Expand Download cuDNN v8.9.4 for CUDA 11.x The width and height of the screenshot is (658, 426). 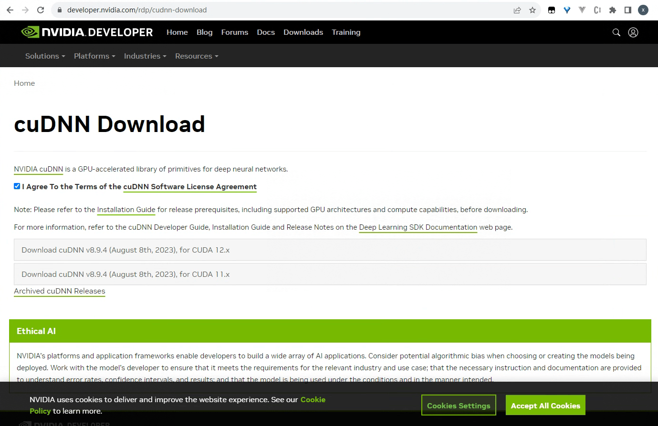[x=330, y=274]
